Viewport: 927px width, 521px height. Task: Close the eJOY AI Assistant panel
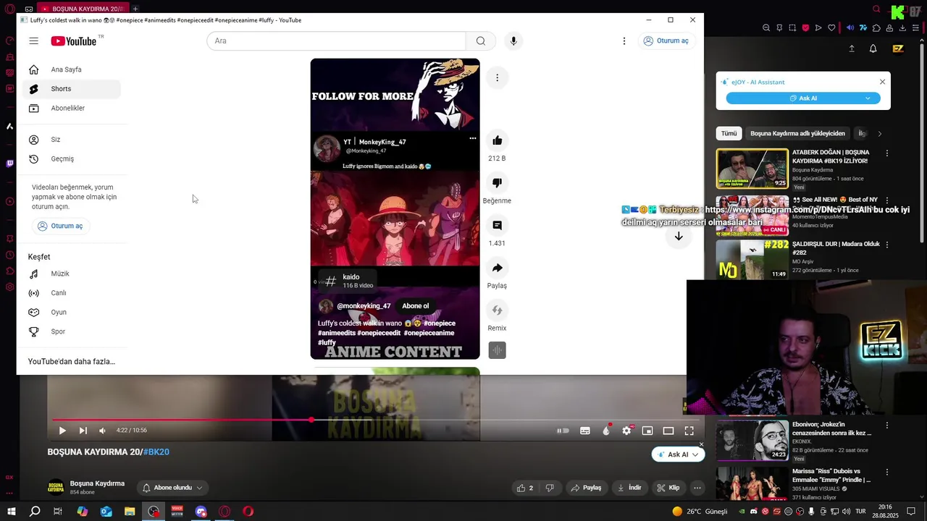(x=882, y=82)
